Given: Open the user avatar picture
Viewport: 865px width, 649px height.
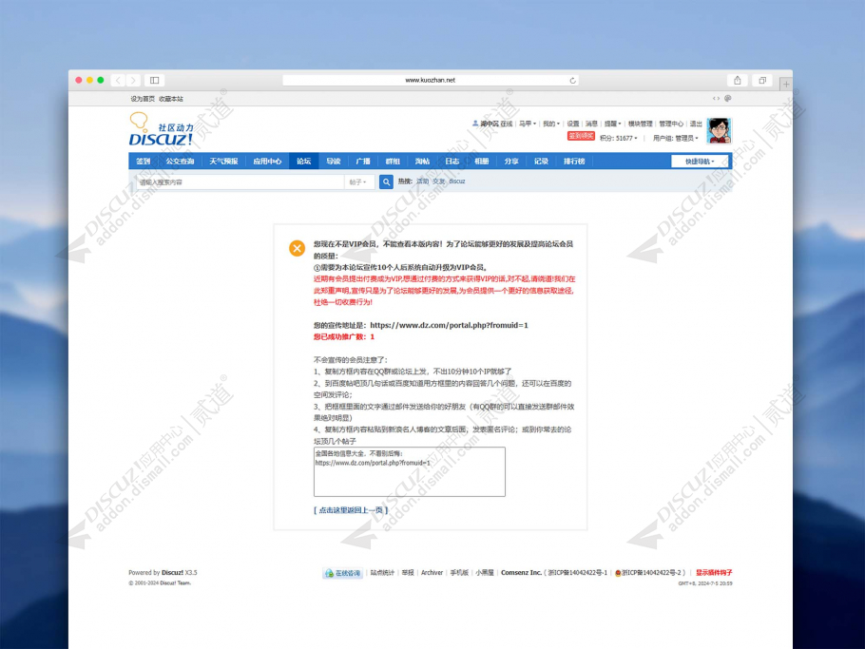Looking at the screenshot, I should [x=720, y=130].
